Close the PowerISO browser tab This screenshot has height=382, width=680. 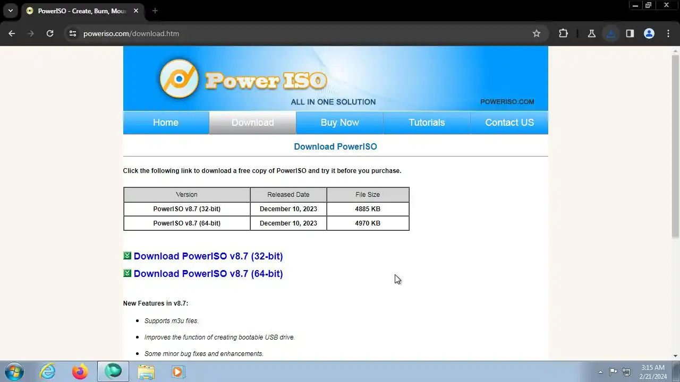pos(135,11)
